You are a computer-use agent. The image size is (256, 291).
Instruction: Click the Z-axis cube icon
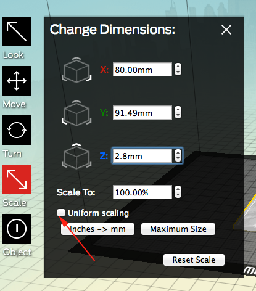point(76,156)
